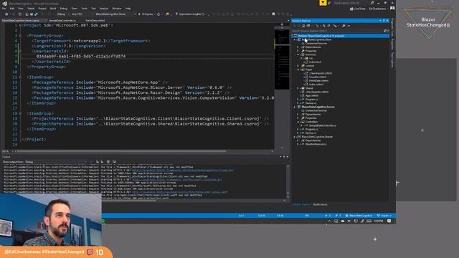
Task: Click the Application Insights toolbar button
Action: (191, 14)
